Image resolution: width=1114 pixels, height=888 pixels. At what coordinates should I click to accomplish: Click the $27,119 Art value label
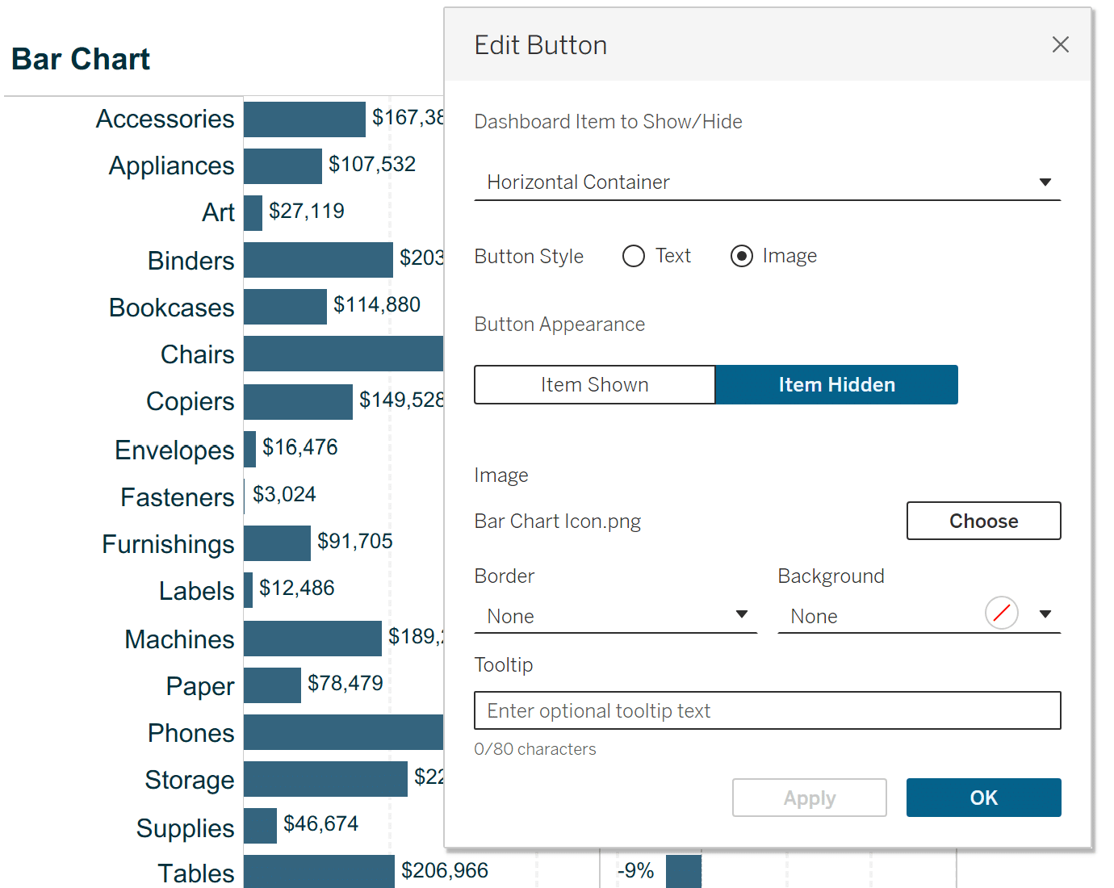306,211
